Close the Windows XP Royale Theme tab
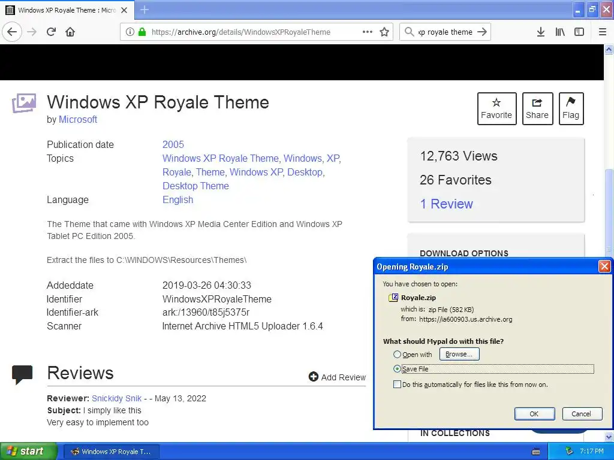 pyautogui.click(x=124, y=10)
